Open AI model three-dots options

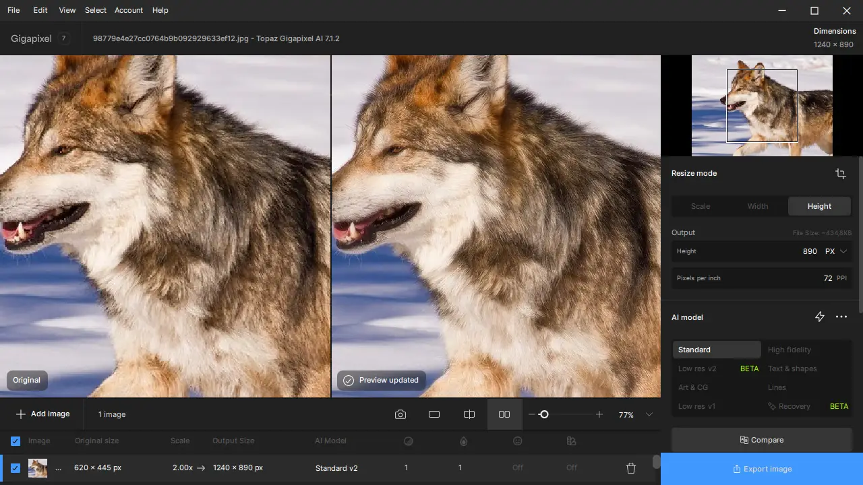point(841,317)
